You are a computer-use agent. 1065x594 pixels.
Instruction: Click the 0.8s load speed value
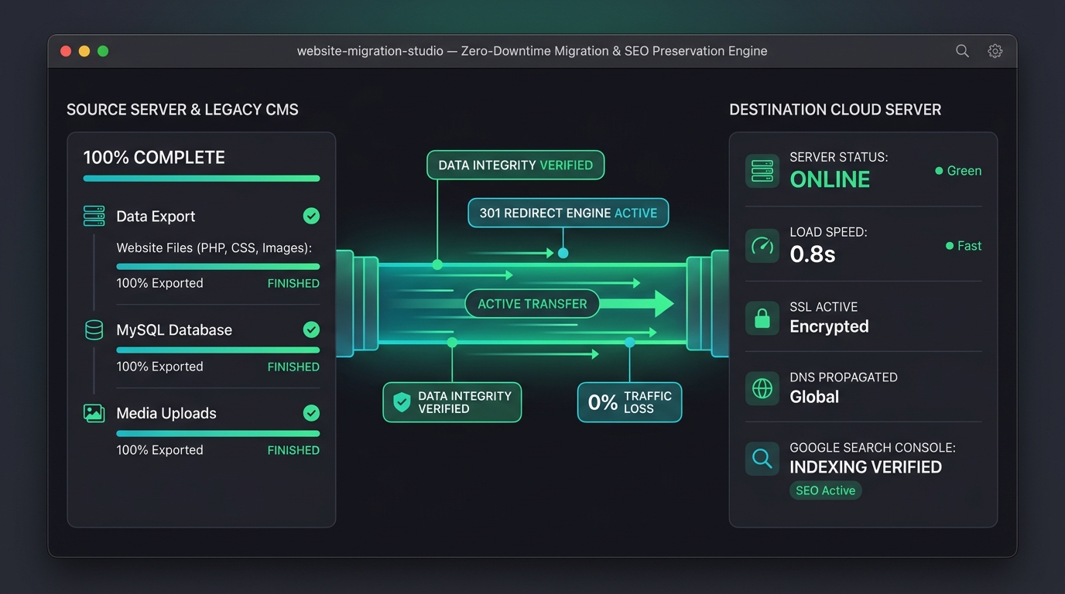813,254
